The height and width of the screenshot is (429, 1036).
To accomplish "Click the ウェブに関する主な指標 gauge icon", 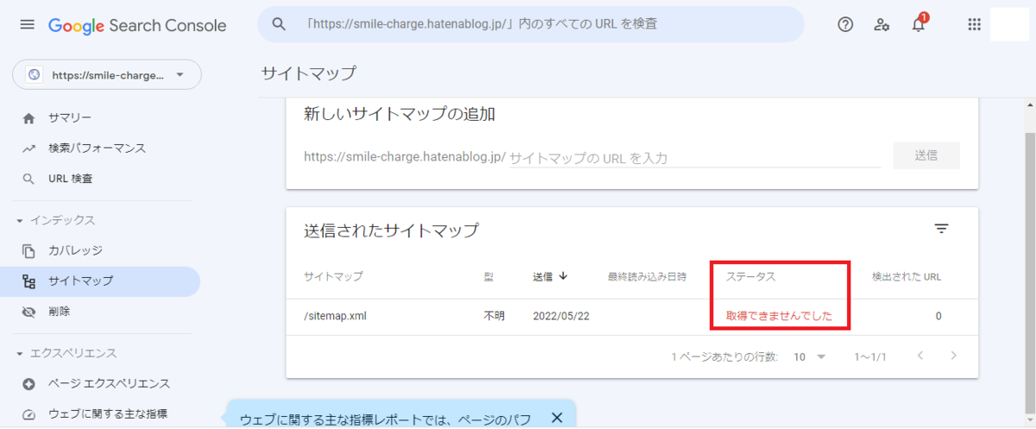I will click(x=29, y=413).
